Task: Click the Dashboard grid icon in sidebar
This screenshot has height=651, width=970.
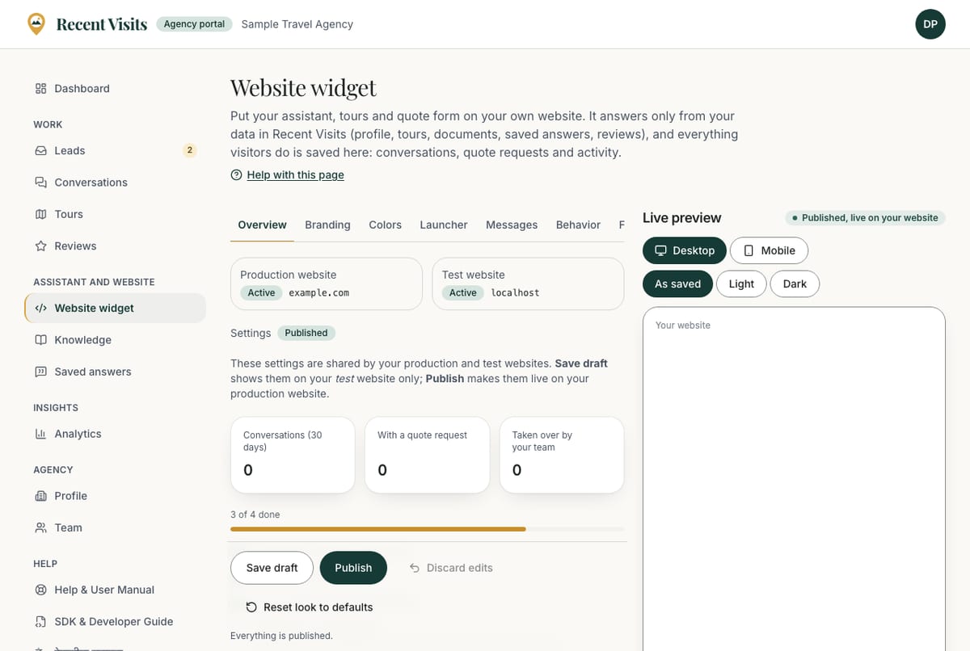Action: [40, 89]
